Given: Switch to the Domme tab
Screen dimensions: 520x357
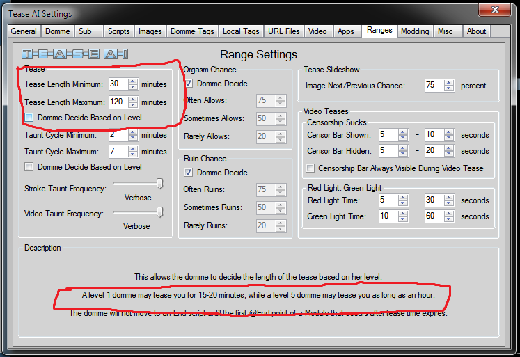Looking at the screenshot, I should [x=57, y=31].
